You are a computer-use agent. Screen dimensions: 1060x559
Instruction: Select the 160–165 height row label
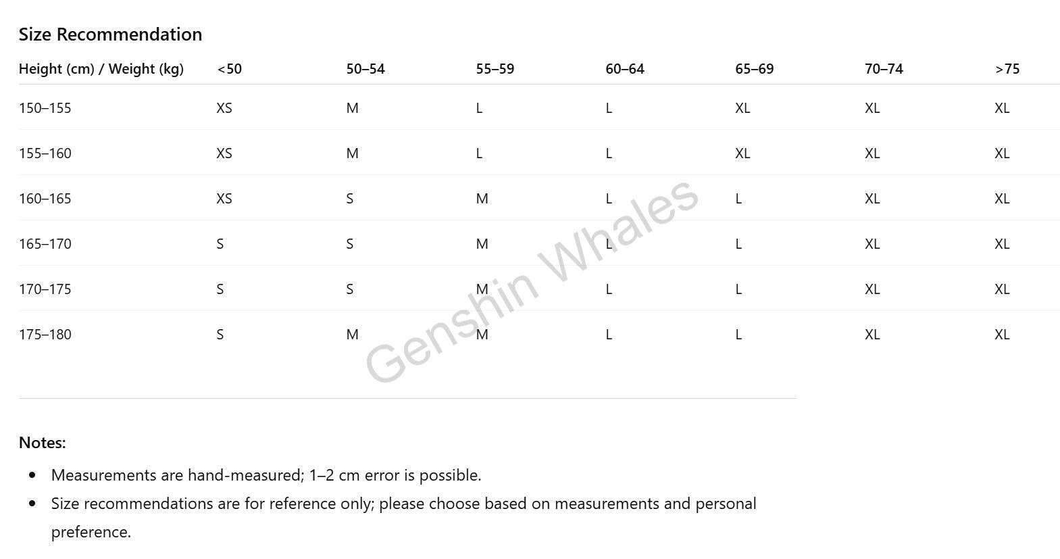[x=45, y=199]
